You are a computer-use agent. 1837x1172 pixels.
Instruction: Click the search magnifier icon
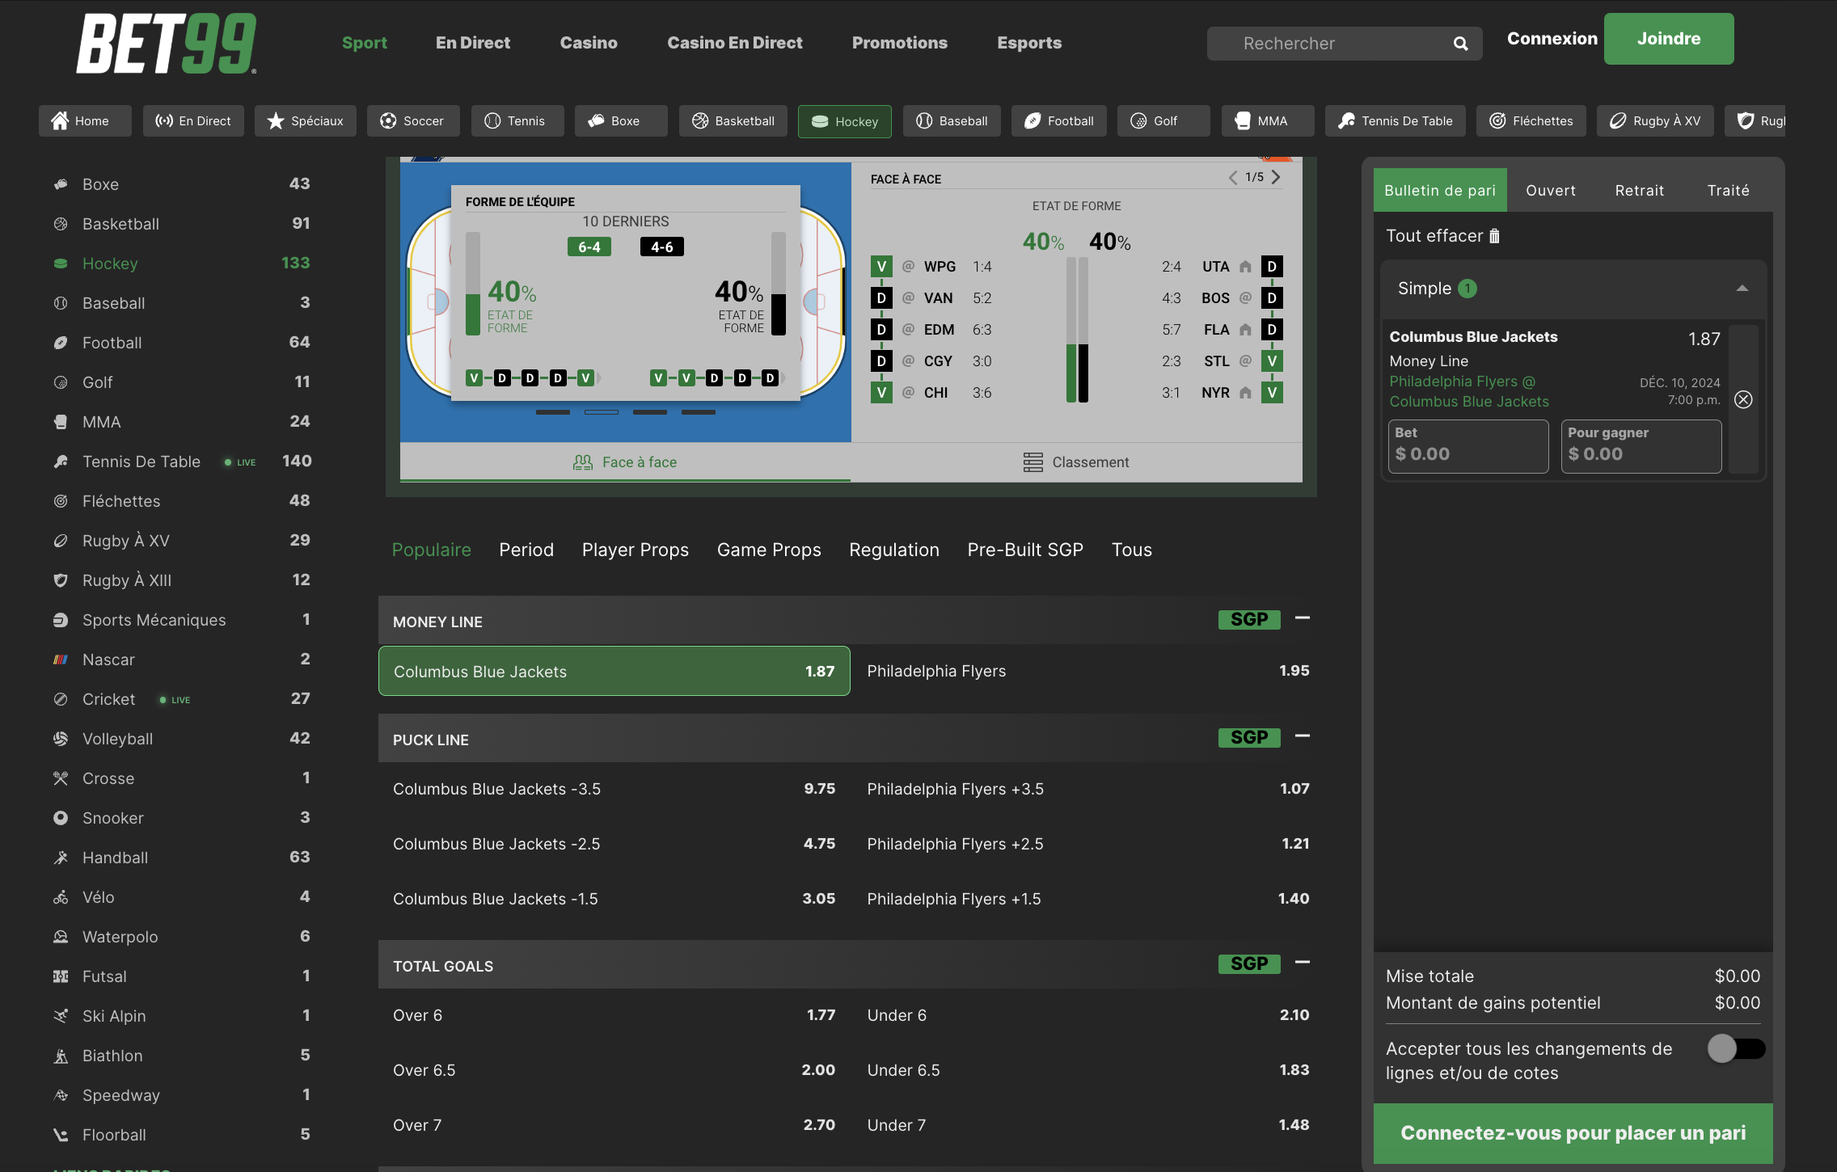click(1460, 44)
